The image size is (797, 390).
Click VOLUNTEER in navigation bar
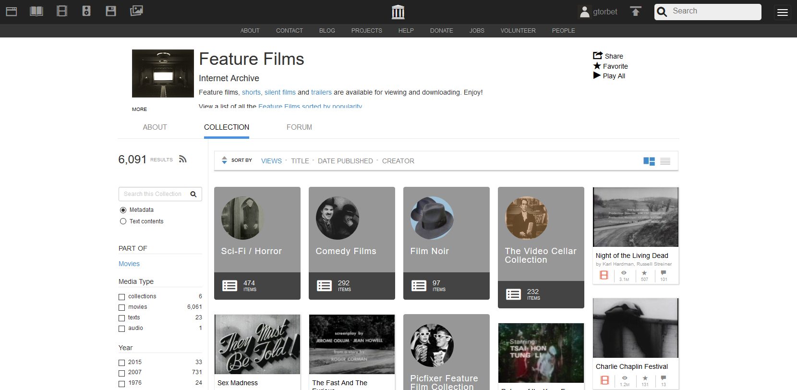518,30
